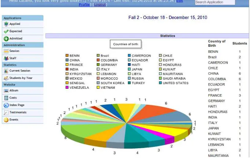
Task: Click the Admitted plus icon
Action: click(x=6, y=39)
